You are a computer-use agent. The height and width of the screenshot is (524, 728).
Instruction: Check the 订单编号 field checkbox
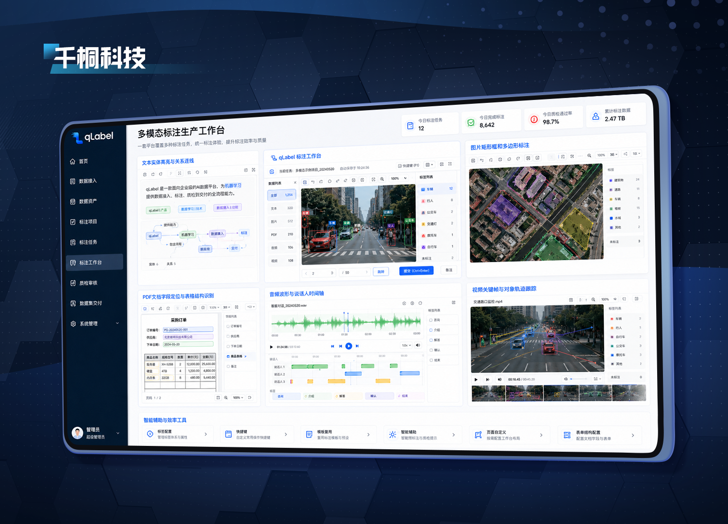(x=228, y=327)
